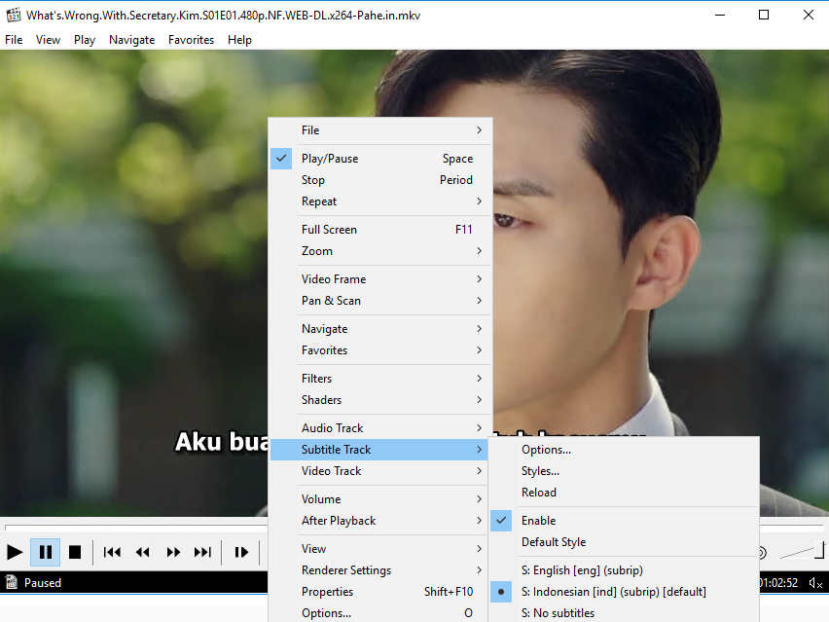This screenshot has height=622, width=829.
Task: Open the Help menu in the menu bar
Action: coord(239,40)
